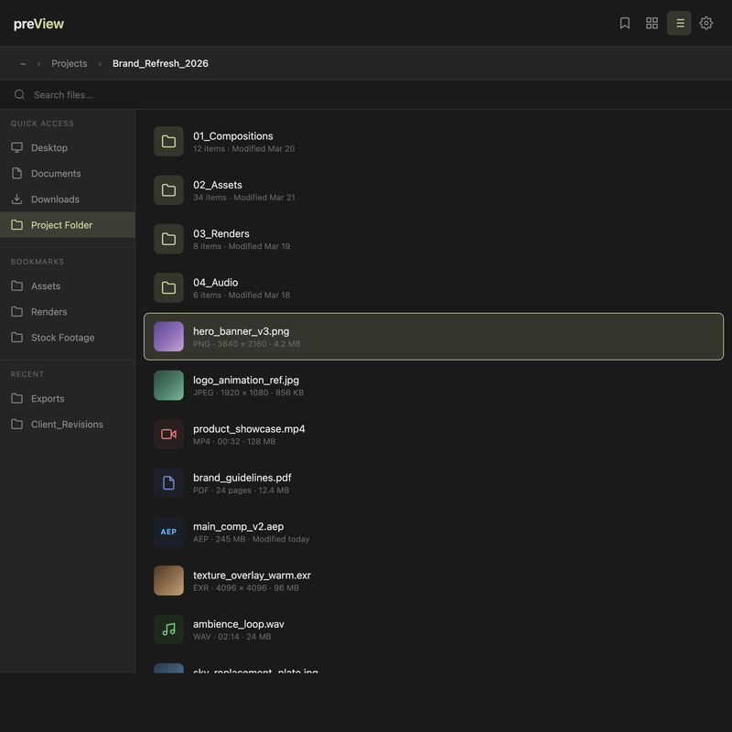The width and height of the screenshot is (732, 732).
Task: Click the 02_Assets folder icon
Action: click(x=168, y=190)
